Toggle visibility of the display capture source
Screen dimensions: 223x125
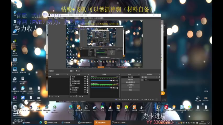point(85,87)
